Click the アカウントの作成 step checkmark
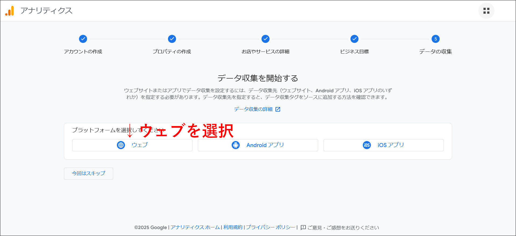516x236 pixels. (83, 39)
